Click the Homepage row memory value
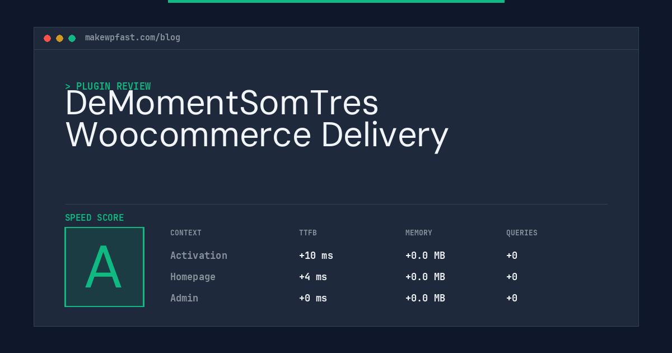 pyautogui.click(x=425, y=277)
